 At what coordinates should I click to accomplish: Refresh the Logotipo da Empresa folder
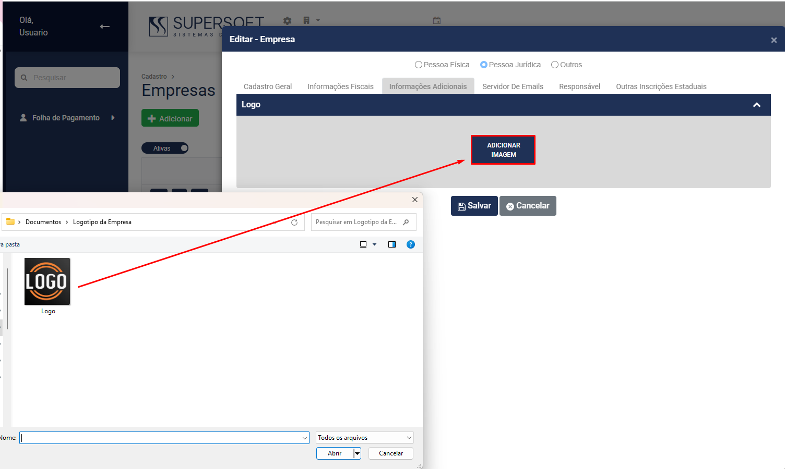click(x=294, y=222)
